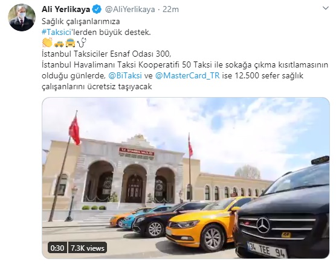This screenshot has height=264, width=336.
Task: Open the #Taksici hashtag
Action: (56, 32)
